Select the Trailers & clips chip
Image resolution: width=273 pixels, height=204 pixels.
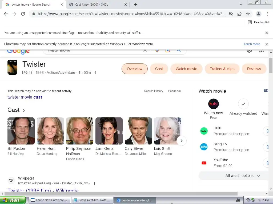(222, 69)
